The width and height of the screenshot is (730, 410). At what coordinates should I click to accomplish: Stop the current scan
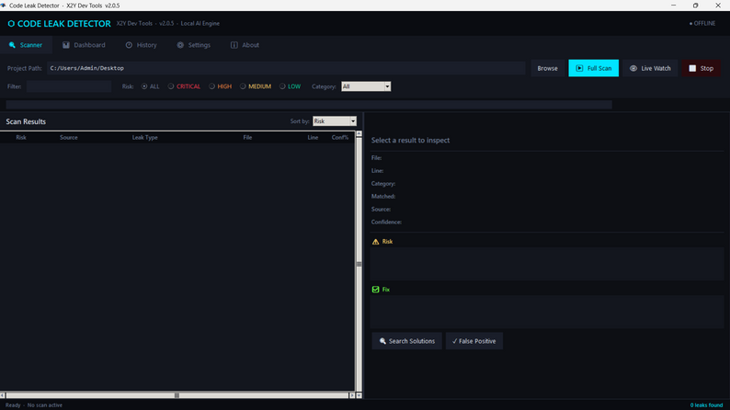[701, 68]
